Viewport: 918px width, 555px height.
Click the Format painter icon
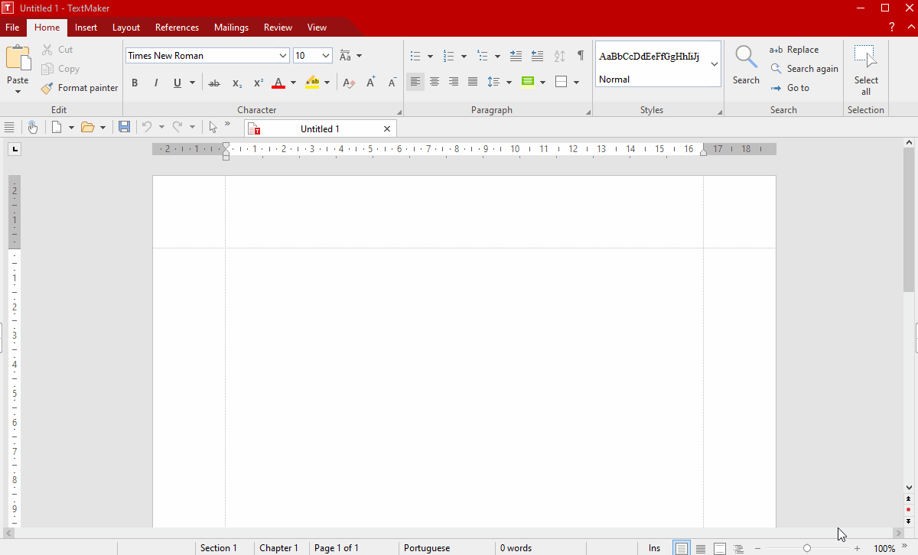(47, 88)
